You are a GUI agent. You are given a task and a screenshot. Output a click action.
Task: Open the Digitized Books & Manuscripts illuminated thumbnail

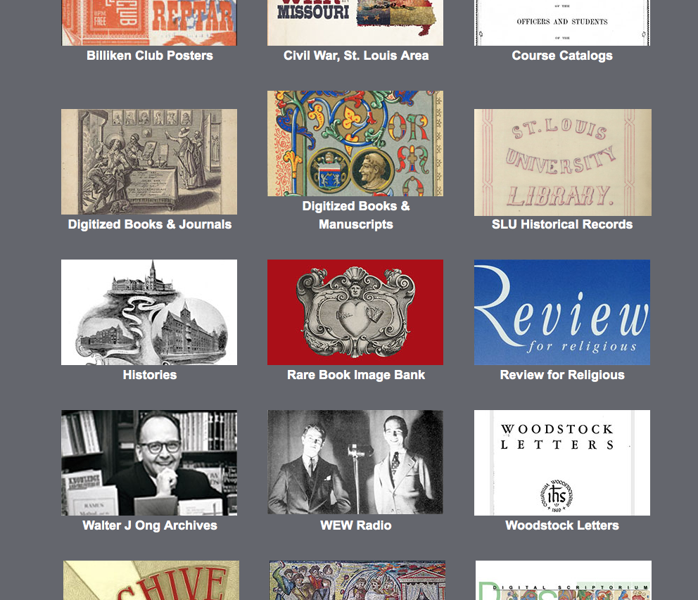355,143
